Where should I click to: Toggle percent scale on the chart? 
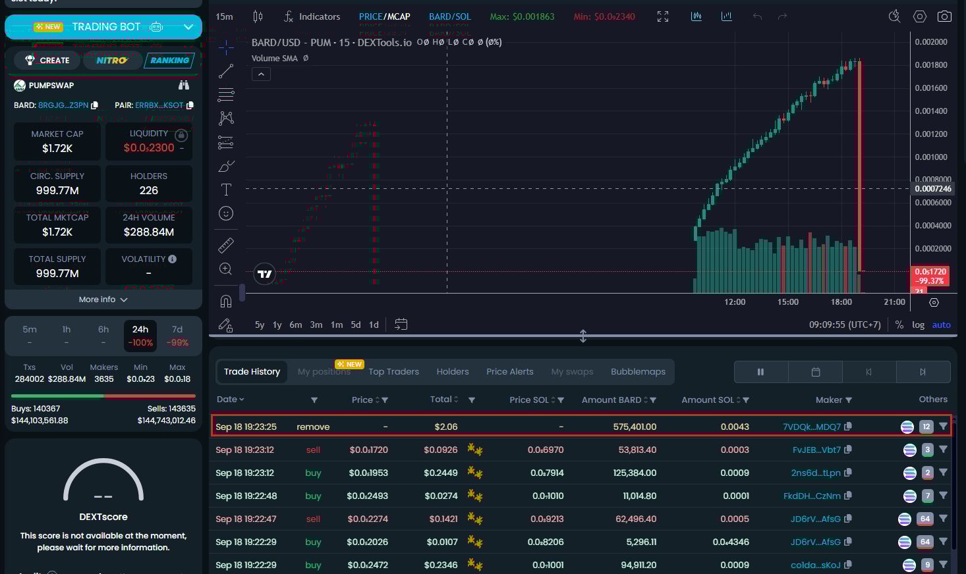[x=899, y=325]
